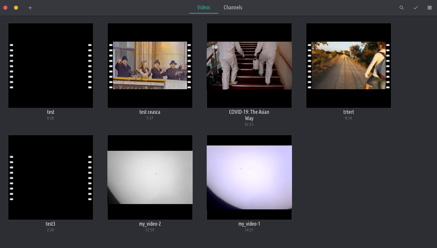Open the hamburger menu

(429, 8)
